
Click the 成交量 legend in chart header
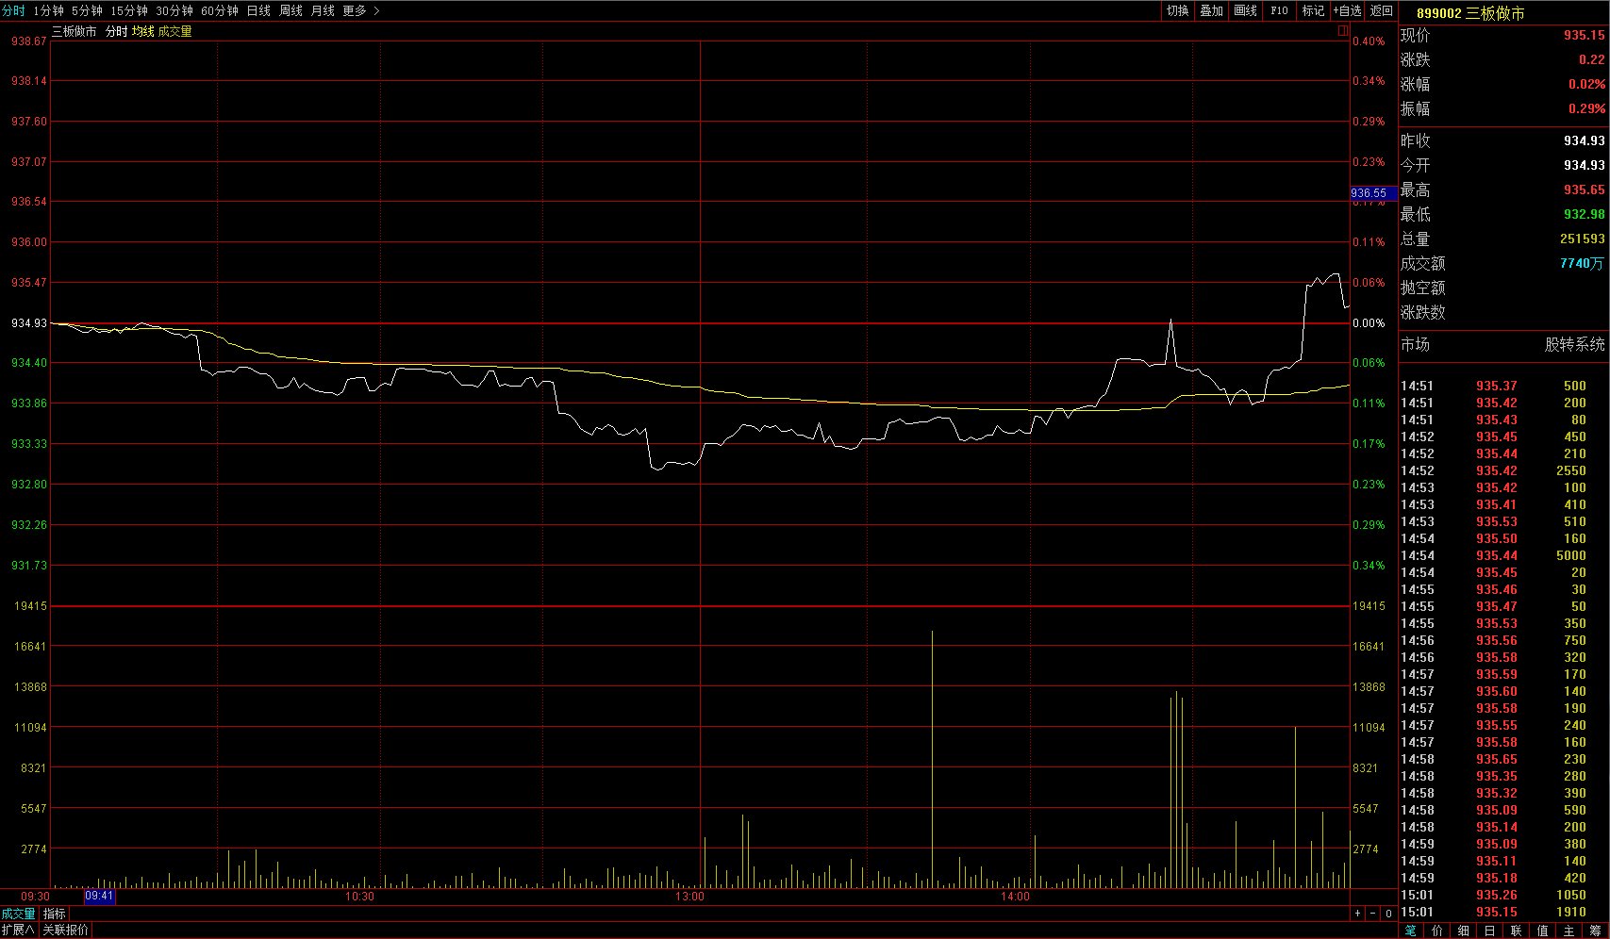174,31
